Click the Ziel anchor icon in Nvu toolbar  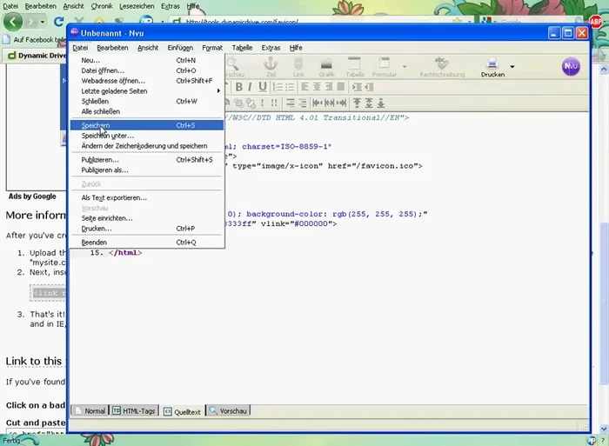pyautogui.click(x=271, y=66)
